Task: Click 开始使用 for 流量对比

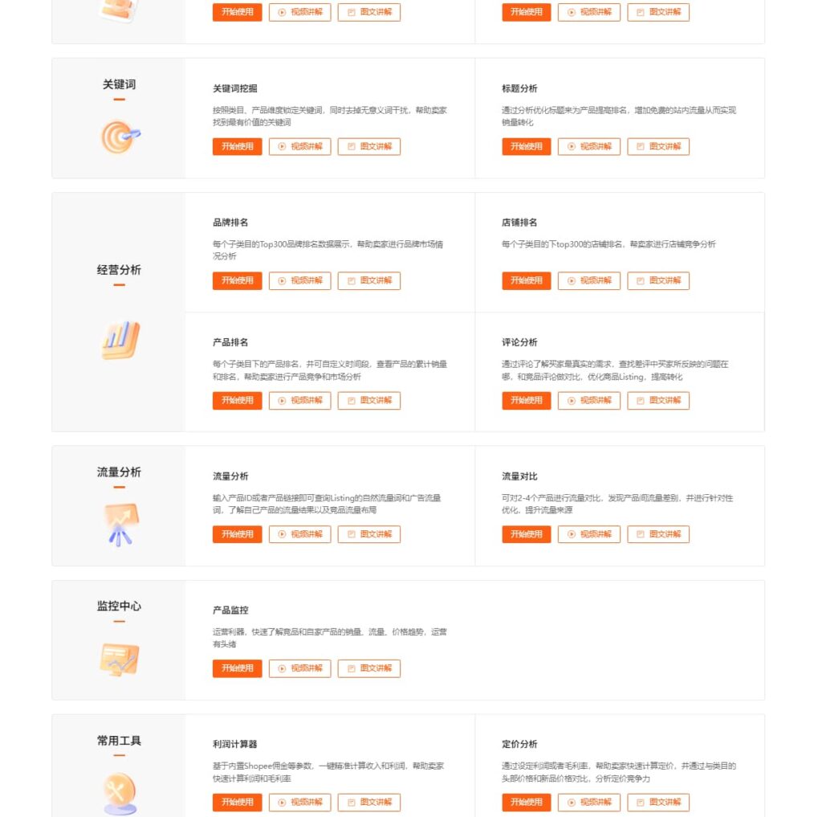Action: [526, 534]
